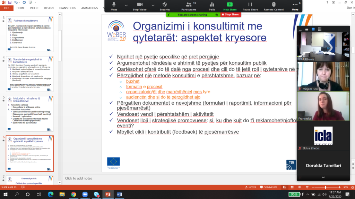Viewport: 355px width, 199px height.
Task: Switch Zoom video panel to stacked thumbnail view
Action: pyautogui.click(x=313, y=29)
